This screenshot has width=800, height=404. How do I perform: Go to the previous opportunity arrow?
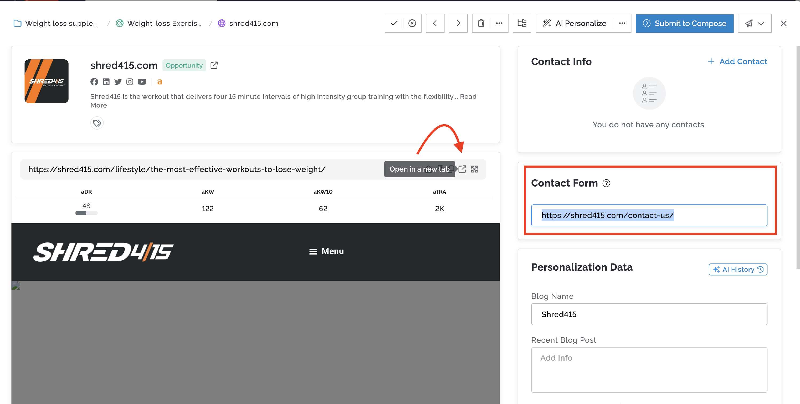[x=435, y=23]
